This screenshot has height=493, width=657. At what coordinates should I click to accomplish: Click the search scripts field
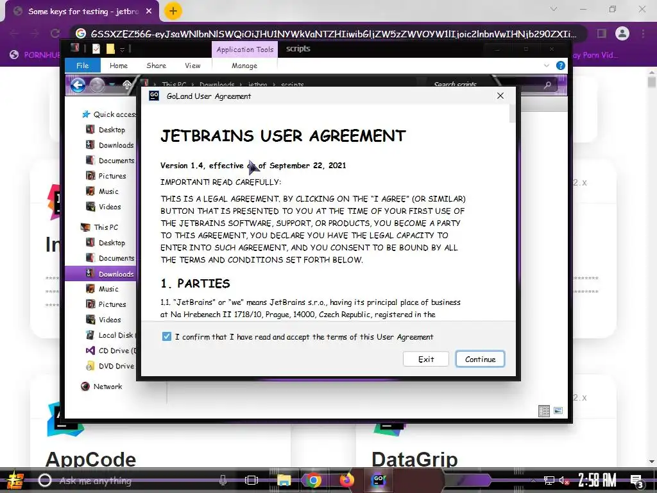[x=486, y=85]
